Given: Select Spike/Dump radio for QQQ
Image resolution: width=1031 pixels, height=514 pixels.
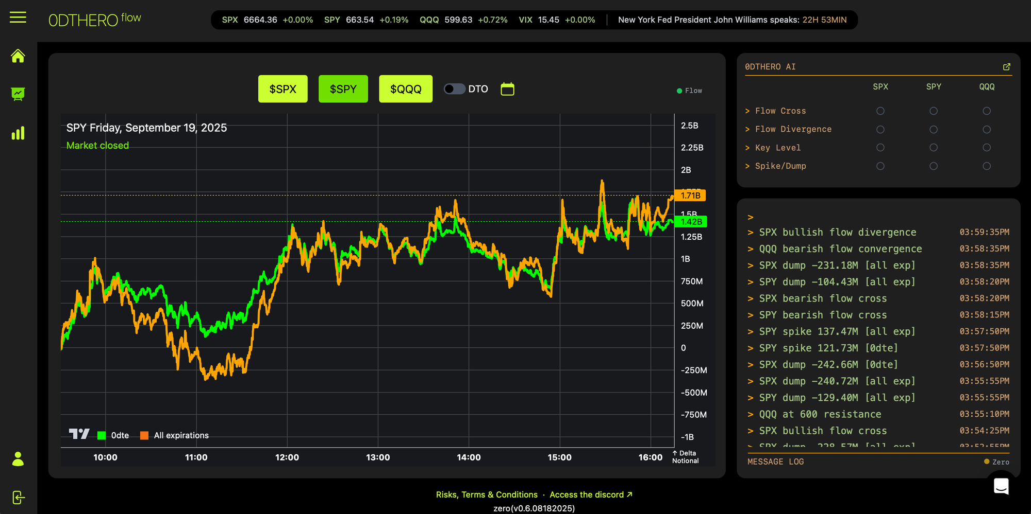Looking at the screenshot, I should coord(986,166).
